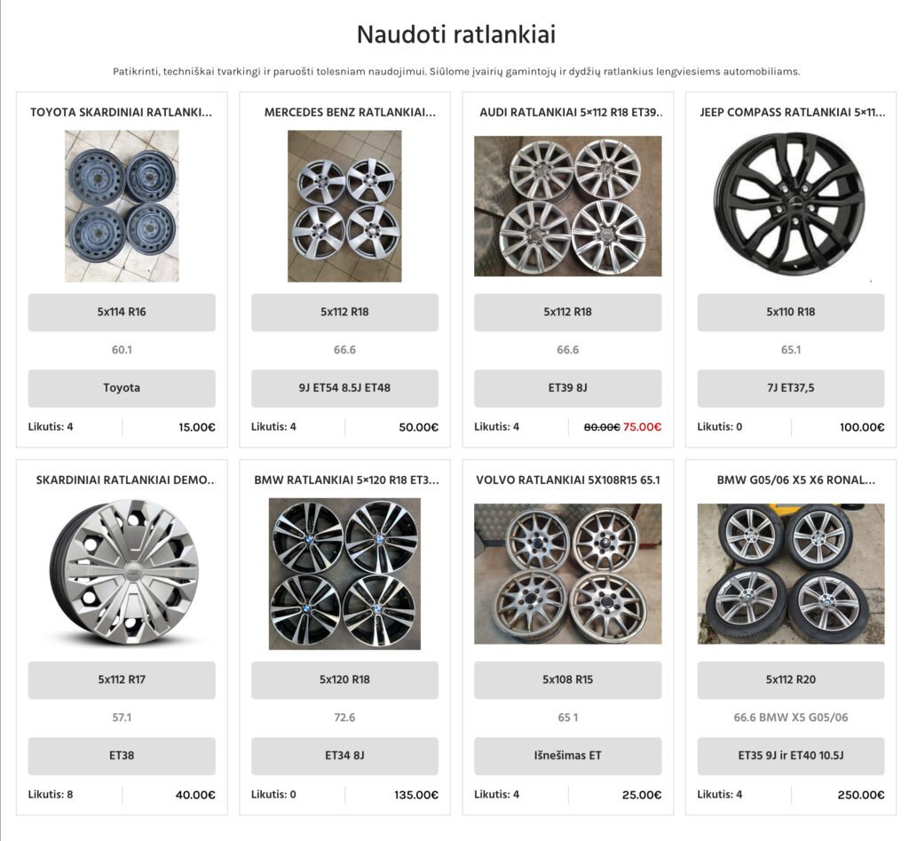Open BMW X5 X6 wheels with tires photo

(790, 574)
